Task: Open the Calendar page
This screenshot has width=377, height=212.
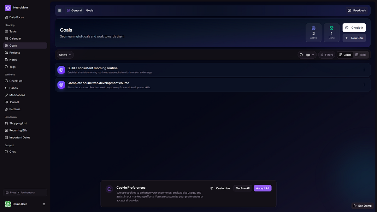Action: coord(25,39)
